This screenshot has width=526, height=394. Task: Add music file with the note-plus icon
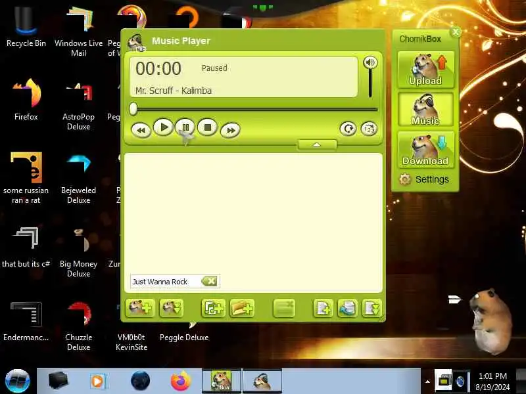pyautogui.click(x=214, y=308)
